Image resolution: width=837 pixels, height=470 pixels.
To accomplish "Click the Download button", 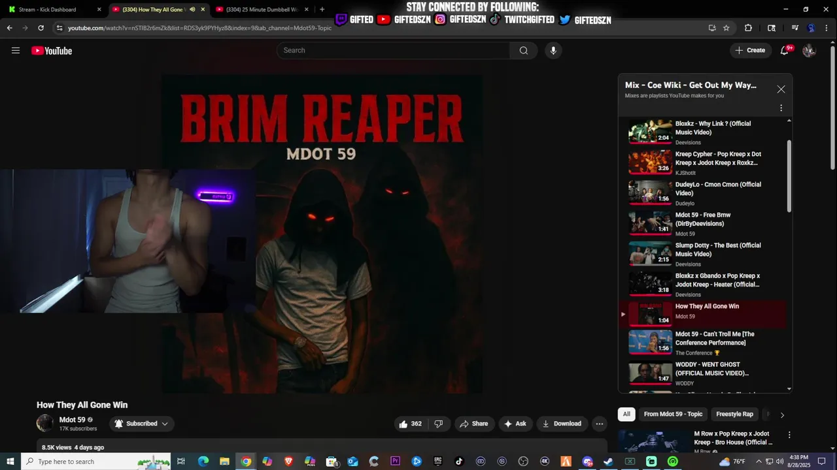I will pos(561,424).
